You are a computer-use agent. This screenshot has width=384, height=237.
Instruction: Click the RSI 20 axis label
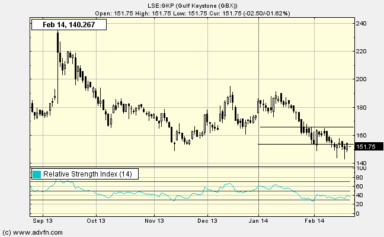[x=359, y=204]
